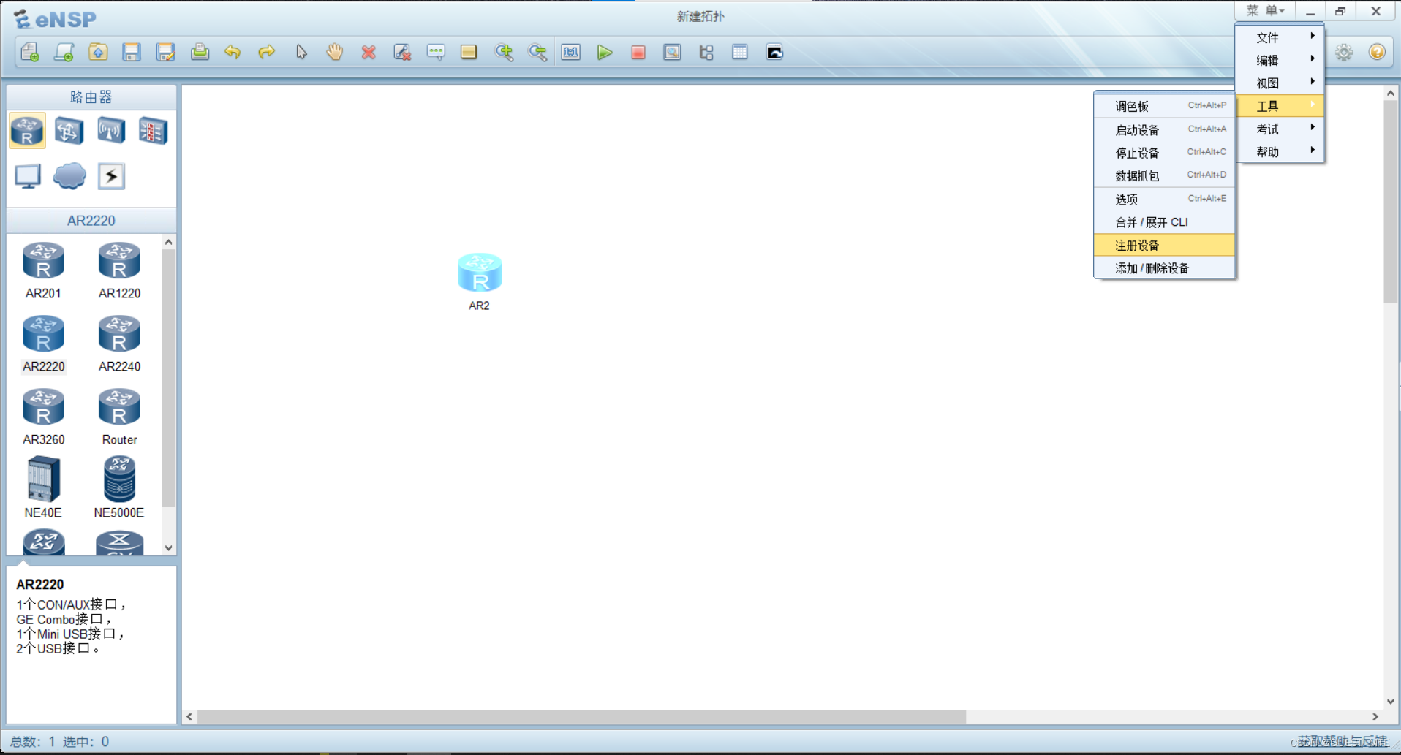Expand the 视图 submenu
1401x755 pixels.
(1280, 83)
